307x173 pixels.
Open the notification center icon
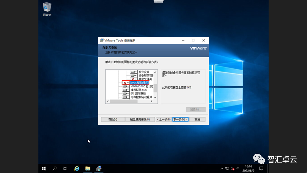261,168
